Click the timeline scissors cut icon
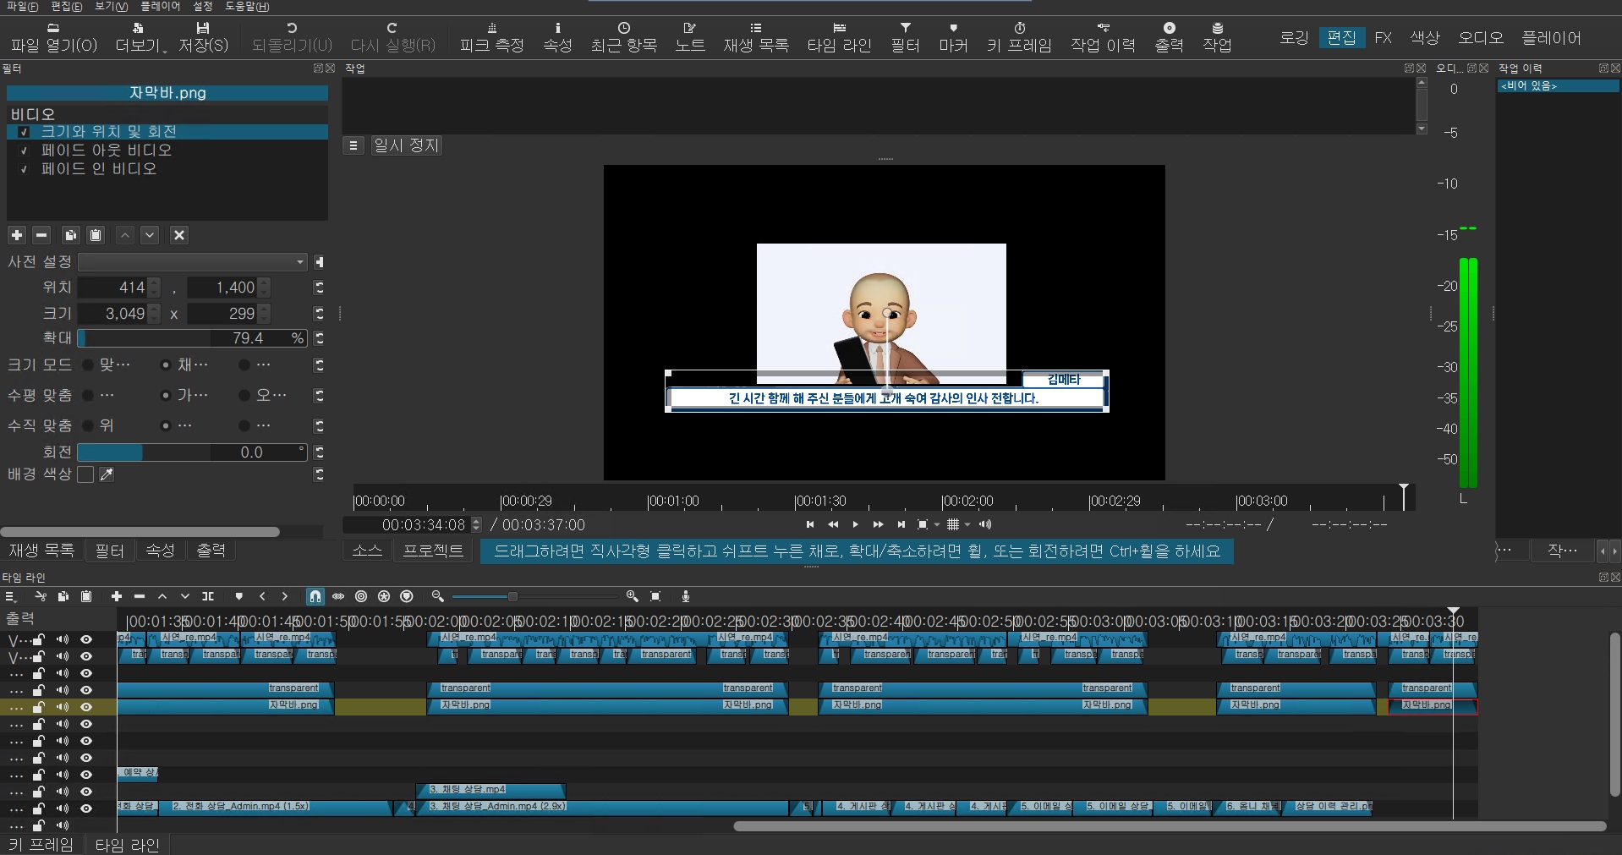The image size is (1622, 855). tap(40, 597)
